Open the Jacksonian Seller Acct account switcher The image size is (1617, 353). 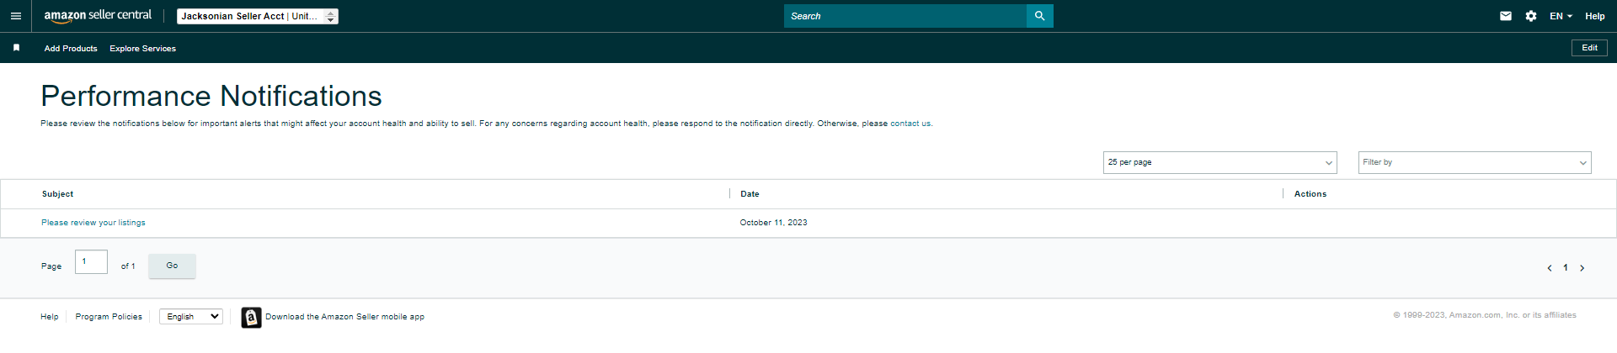point(258,16)
